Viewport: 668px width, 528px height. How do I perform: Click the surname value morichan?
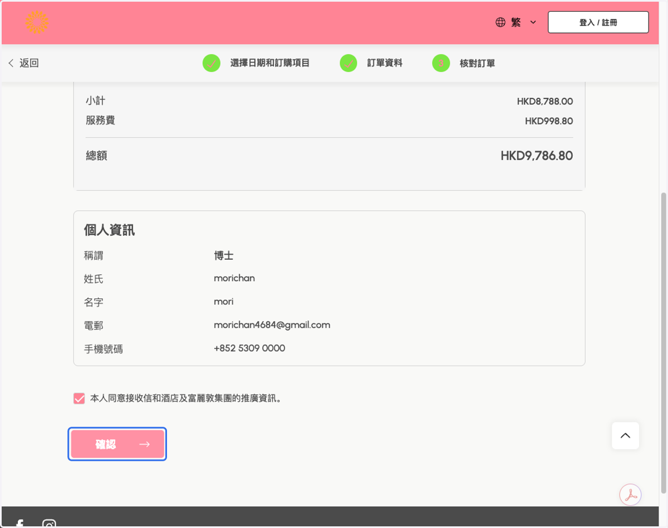(234, 278)
